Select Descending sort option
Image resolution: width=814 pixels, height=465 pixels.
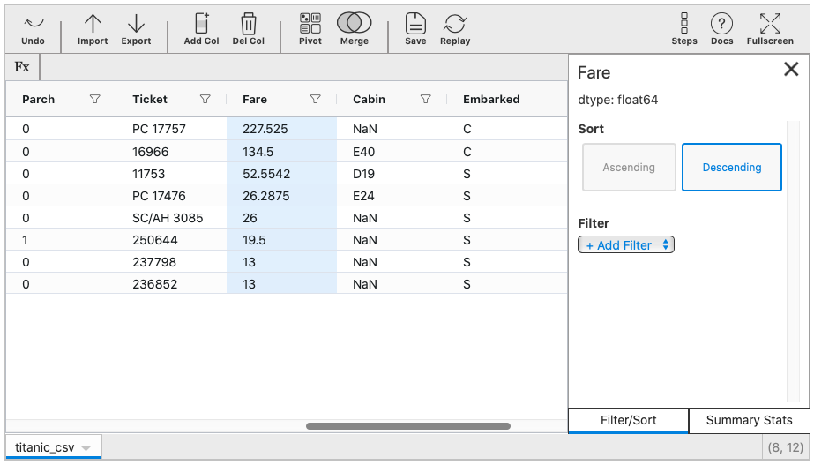731,168
